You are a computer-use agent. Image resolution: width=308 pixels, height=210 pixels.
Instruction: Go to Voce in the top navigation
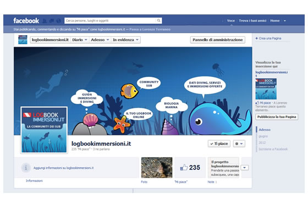tap(231, 20)
